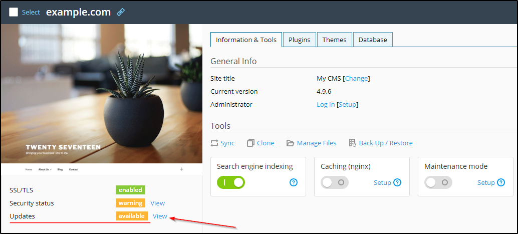Viewport: 518px width, 234px height.
Task: Click the Twenty Seventeen site preview thumbnail
Action: click(101, 98)
